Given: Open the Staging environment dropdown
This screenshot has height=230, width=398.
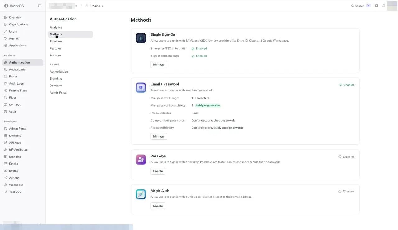Looking at the screenshot, I should coord(94,6).
